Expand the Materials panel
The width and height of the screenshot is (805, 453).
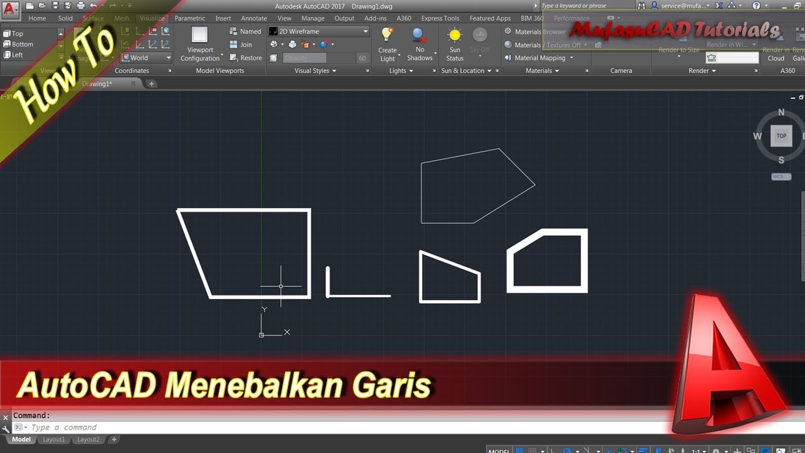point(542,71)
